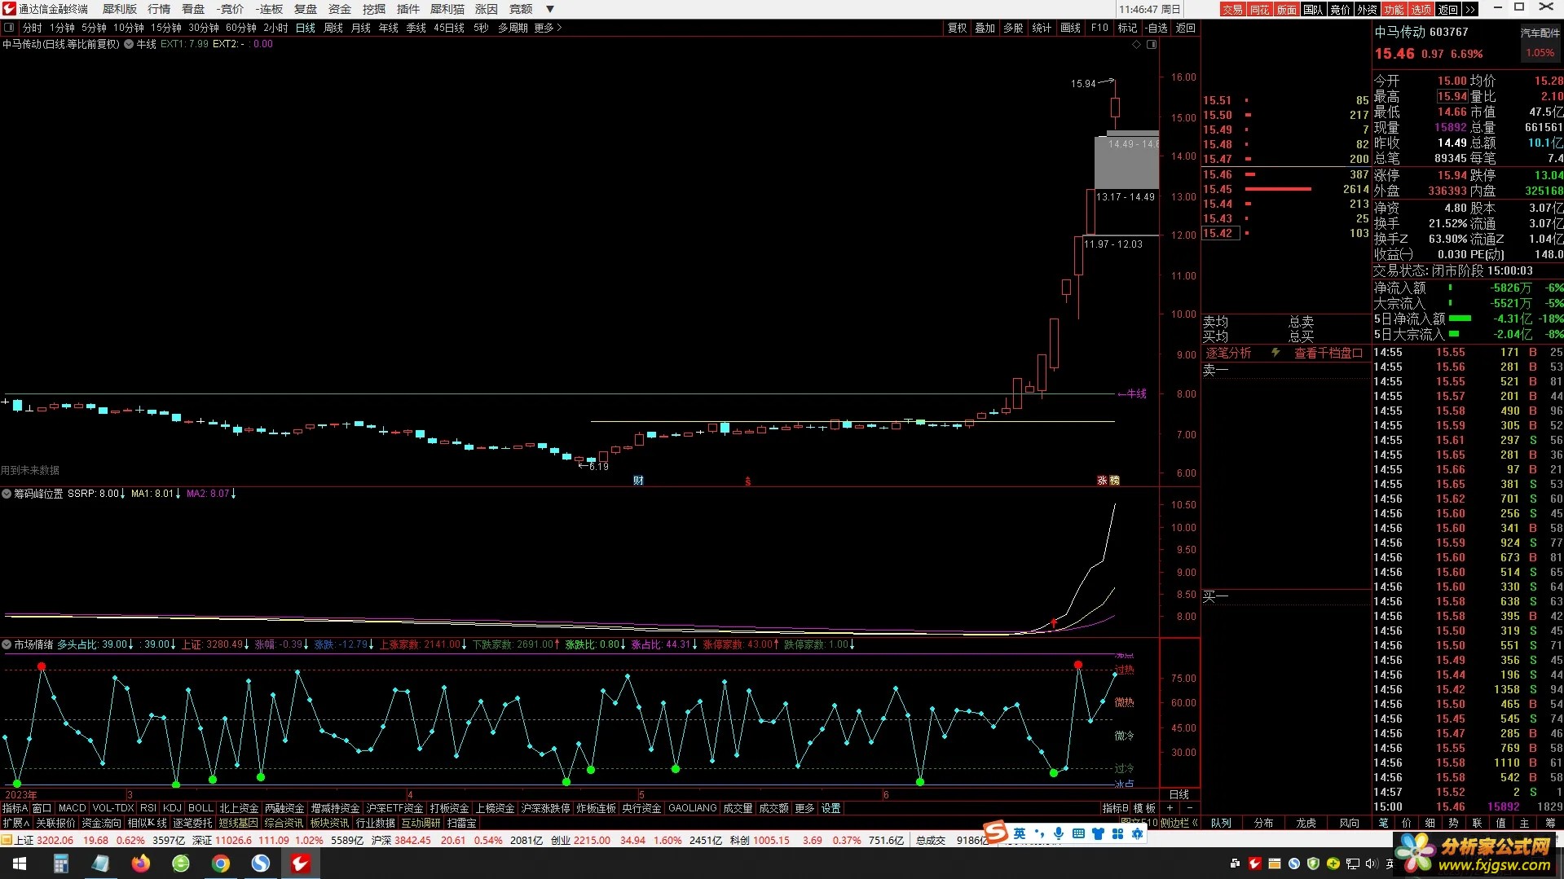The image size is (1564, 879).
Task: Click the 设置 button in indicator bar
Action: [830, 808]
